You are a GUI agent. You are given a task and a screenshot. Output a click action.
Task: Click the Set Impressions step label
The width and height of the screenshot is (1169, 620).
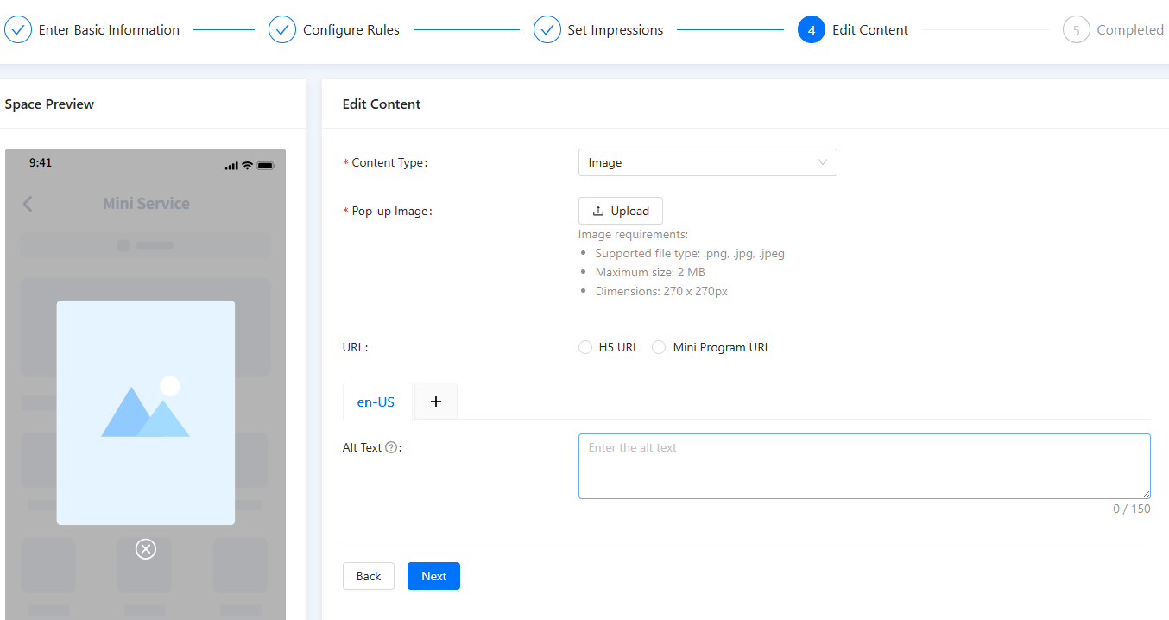(x=616, y=29)
